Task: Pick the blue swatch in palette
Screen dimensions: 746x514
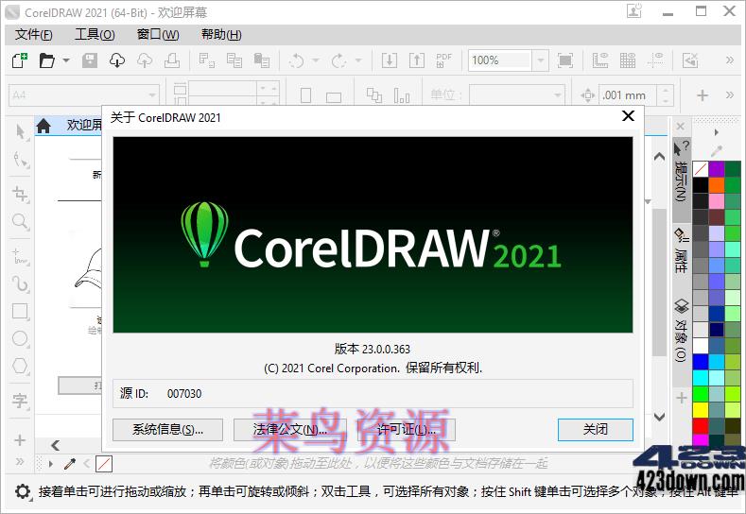Action: click(701, 361)
